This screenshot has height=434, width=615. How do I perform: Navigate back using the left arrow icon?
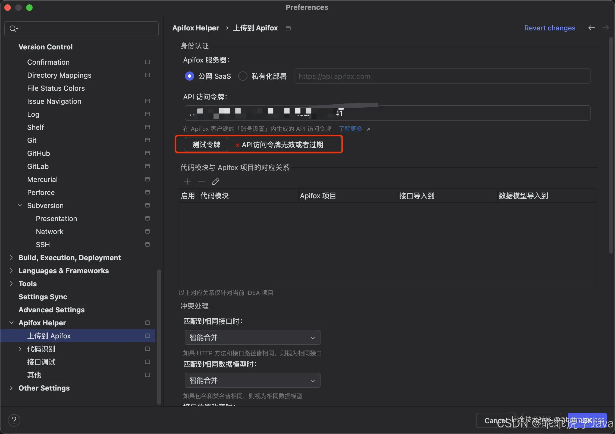tap(591, 28)
